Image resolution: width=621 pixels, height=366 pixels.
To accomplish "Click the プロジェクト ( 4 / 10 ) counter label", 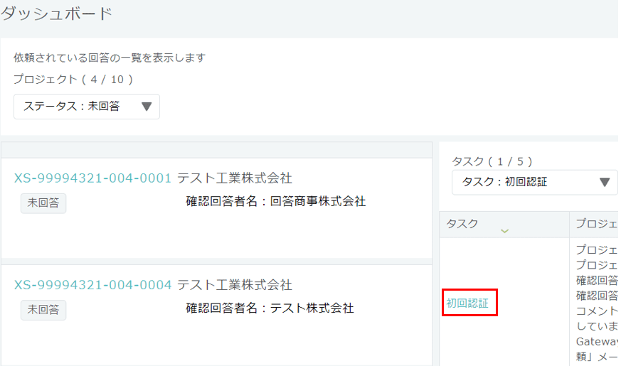I will point(73,79).
